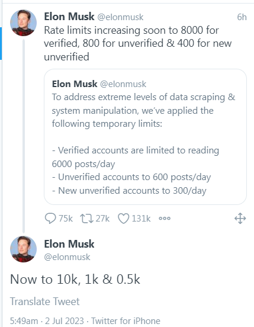The image size is (254, 327).
Task: Click the top tweet's @elonmusk handle
Action: pyautogui.click(x=120, y=17)
